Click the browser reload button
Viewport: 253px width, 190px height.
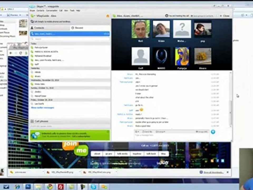21,53
